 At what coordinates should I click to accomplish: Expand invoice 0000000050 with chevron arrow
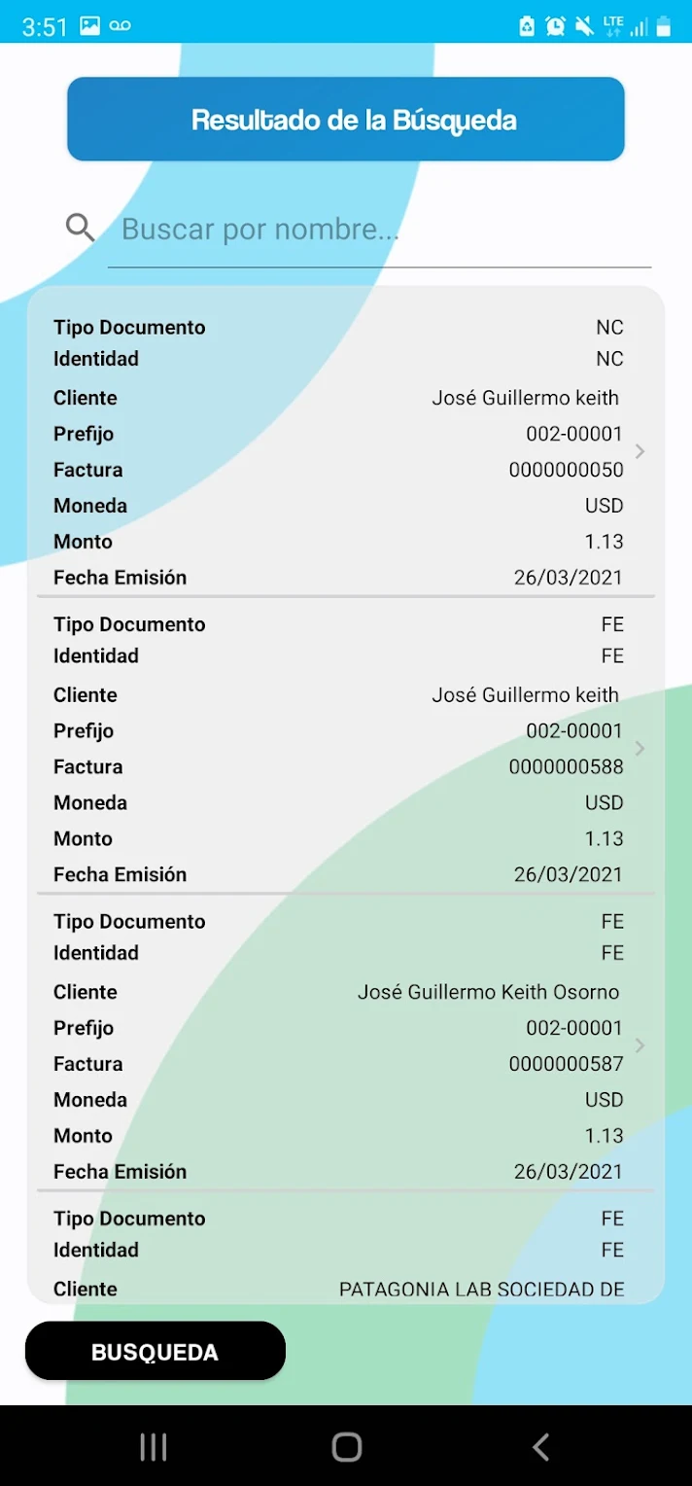(640, 451)
